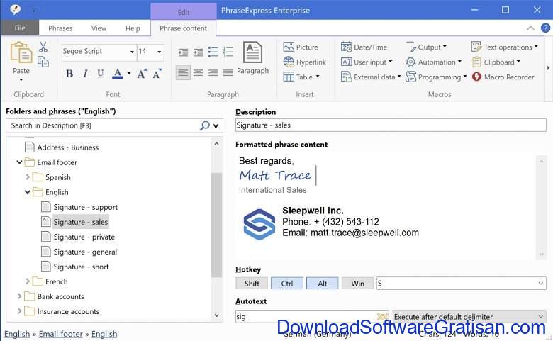Increase font size with grow icon
Viewport: 553px width, 341px height.
point(142,73)
